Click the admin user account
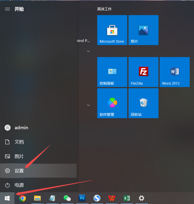This screenshot has width=194, height=204. [21, 128]
